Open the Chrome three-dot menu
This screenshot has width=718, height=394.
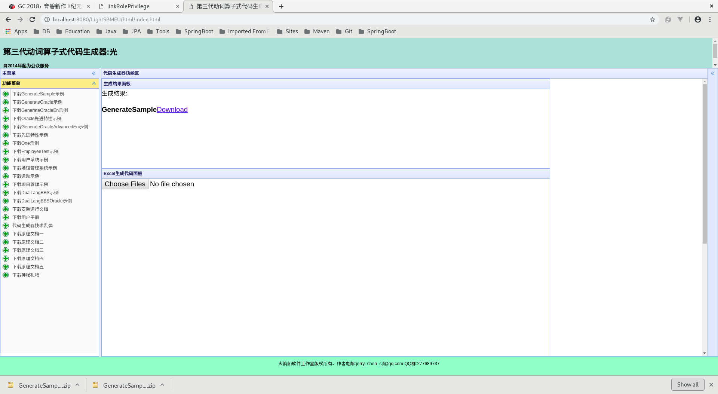pos(710,19)
